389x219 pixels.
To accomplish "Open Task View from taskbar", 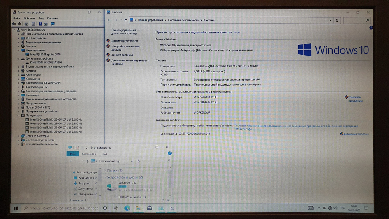I will (116, 208).
